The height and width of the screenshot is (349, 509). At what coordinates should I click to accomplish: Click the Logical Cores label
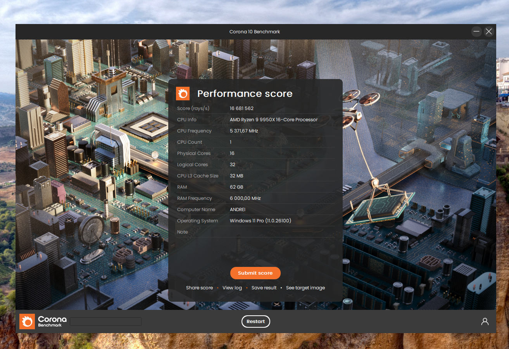192,165
